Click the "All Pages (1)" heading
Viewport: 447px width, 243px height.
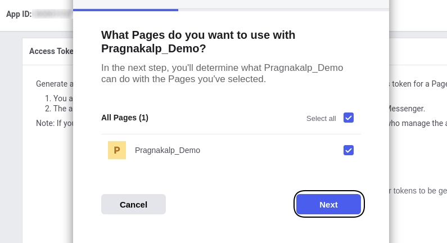click(x=125, y=118)
